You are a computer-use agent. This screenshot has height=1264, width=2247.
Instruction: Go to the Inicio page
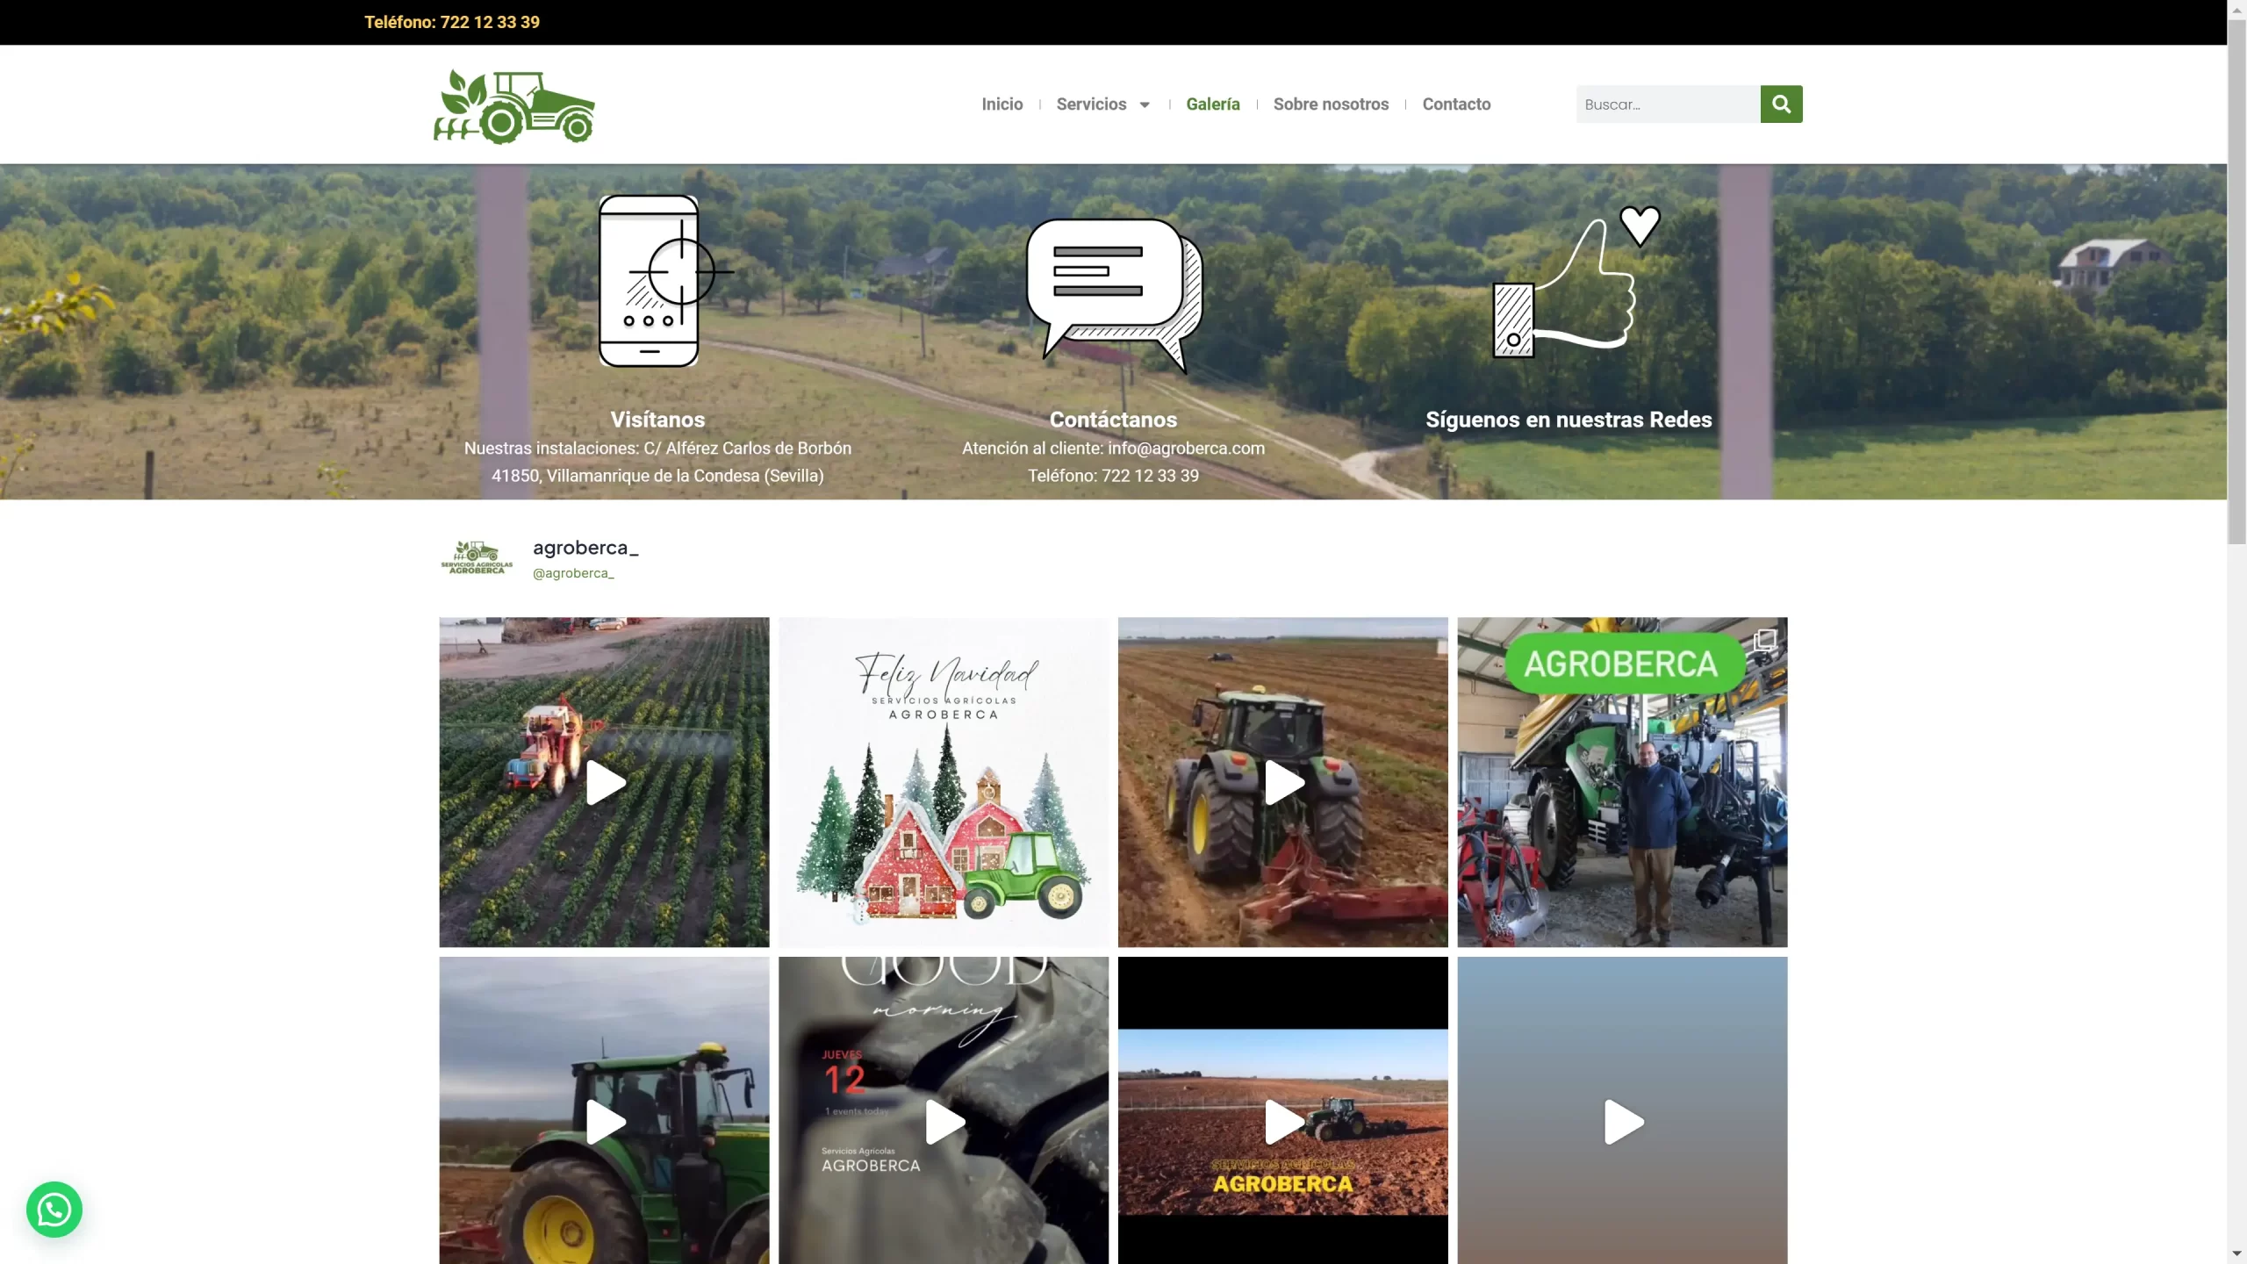click(1001, 104)
